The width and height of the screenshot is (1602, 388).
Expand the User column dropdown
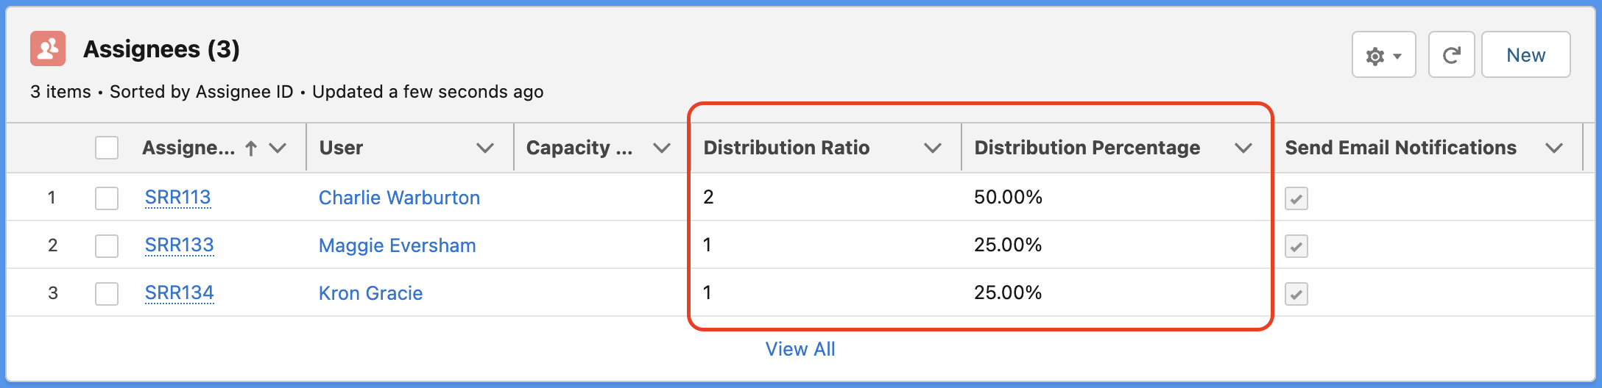pyautogui.click(x=485, y=148)
